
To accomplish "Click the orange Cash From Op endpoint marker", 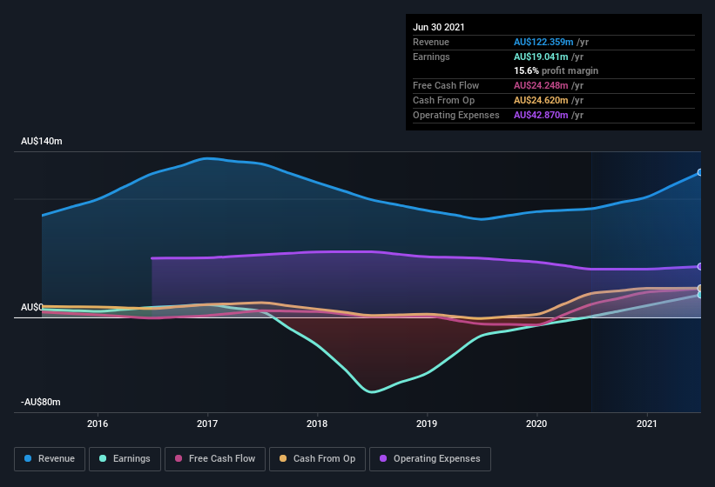I will click(700, 288).
